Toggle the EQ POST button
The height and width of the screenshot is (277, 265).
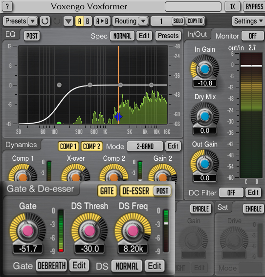point(32,36)
